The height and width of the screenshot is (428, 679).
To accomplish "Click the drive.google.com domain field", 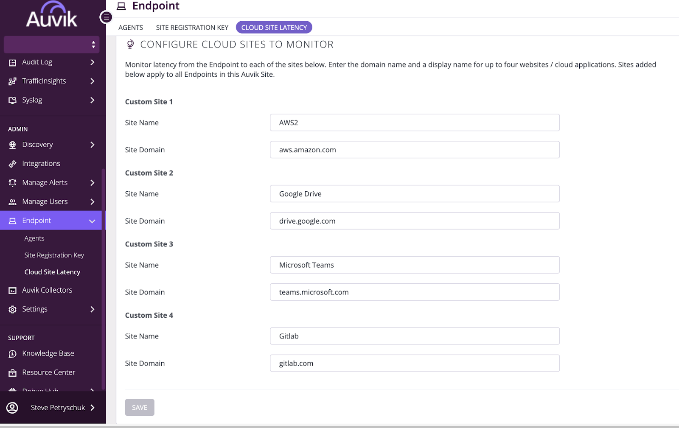I will coord(415,221).
